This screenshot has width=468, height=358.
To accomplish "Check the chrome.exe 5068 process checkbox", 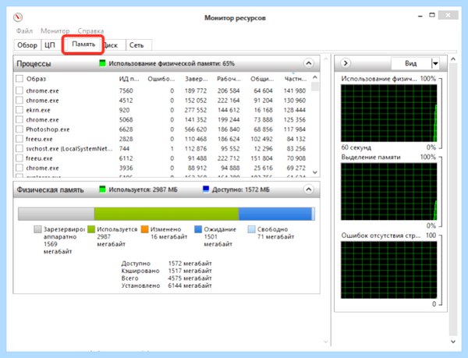I will 19,119.
